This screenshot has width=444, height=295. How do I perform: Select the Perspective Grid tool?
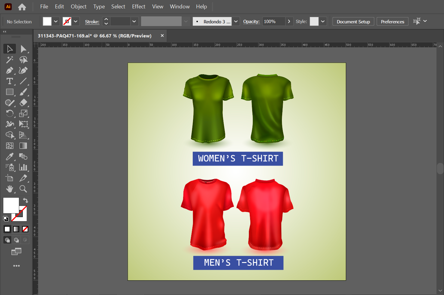tap(23, 135)
